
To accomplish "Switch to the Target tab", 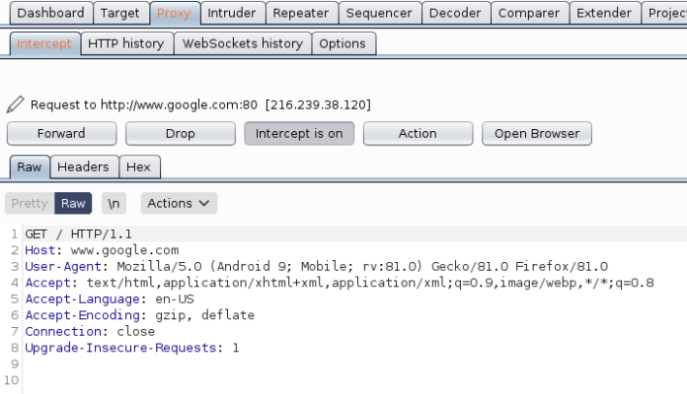I will [x=119, y=13].
